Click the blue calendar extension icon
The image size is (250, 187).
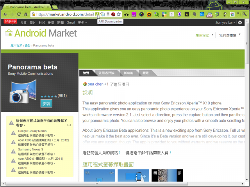[x=202, y=14]
